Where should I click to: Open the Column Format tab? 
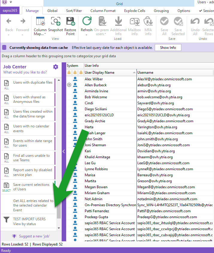[x=103, y=11]
